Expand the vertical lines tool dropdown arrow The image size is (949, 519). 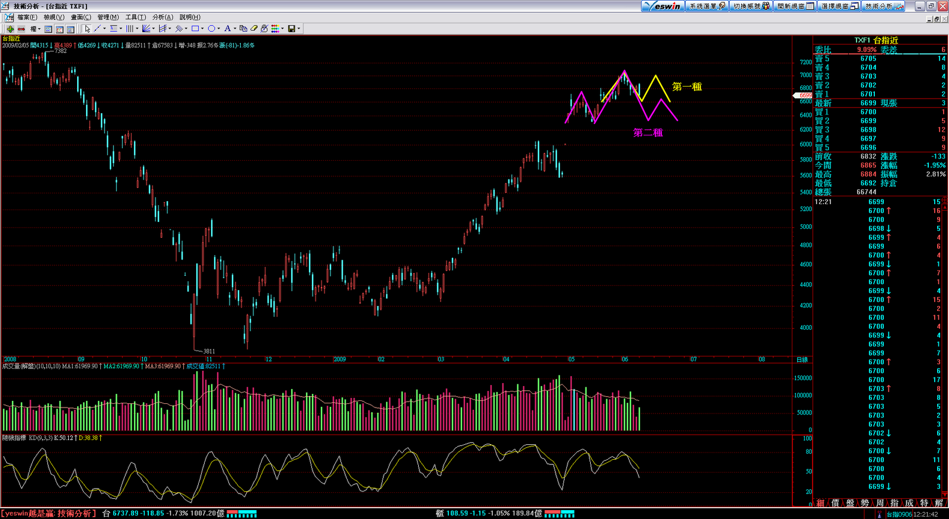pyautogui.click(x=137, y=28)
